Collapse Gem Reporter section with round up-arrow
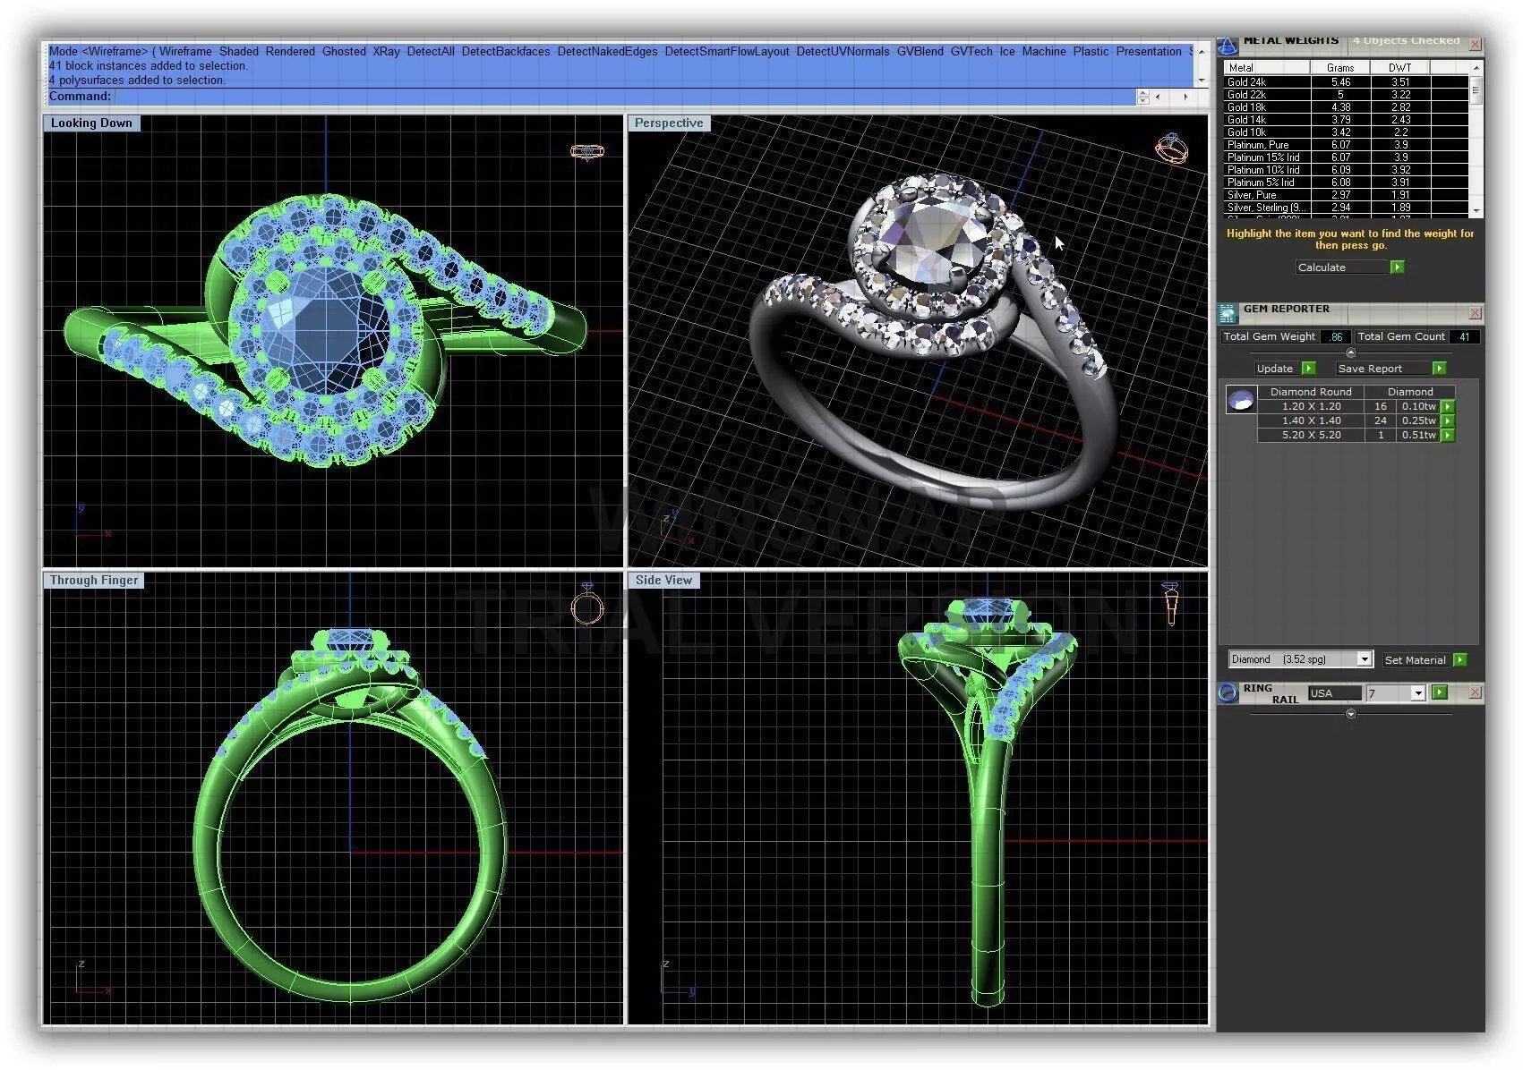This screenshot has height=1070, width=1523. 1351,352
